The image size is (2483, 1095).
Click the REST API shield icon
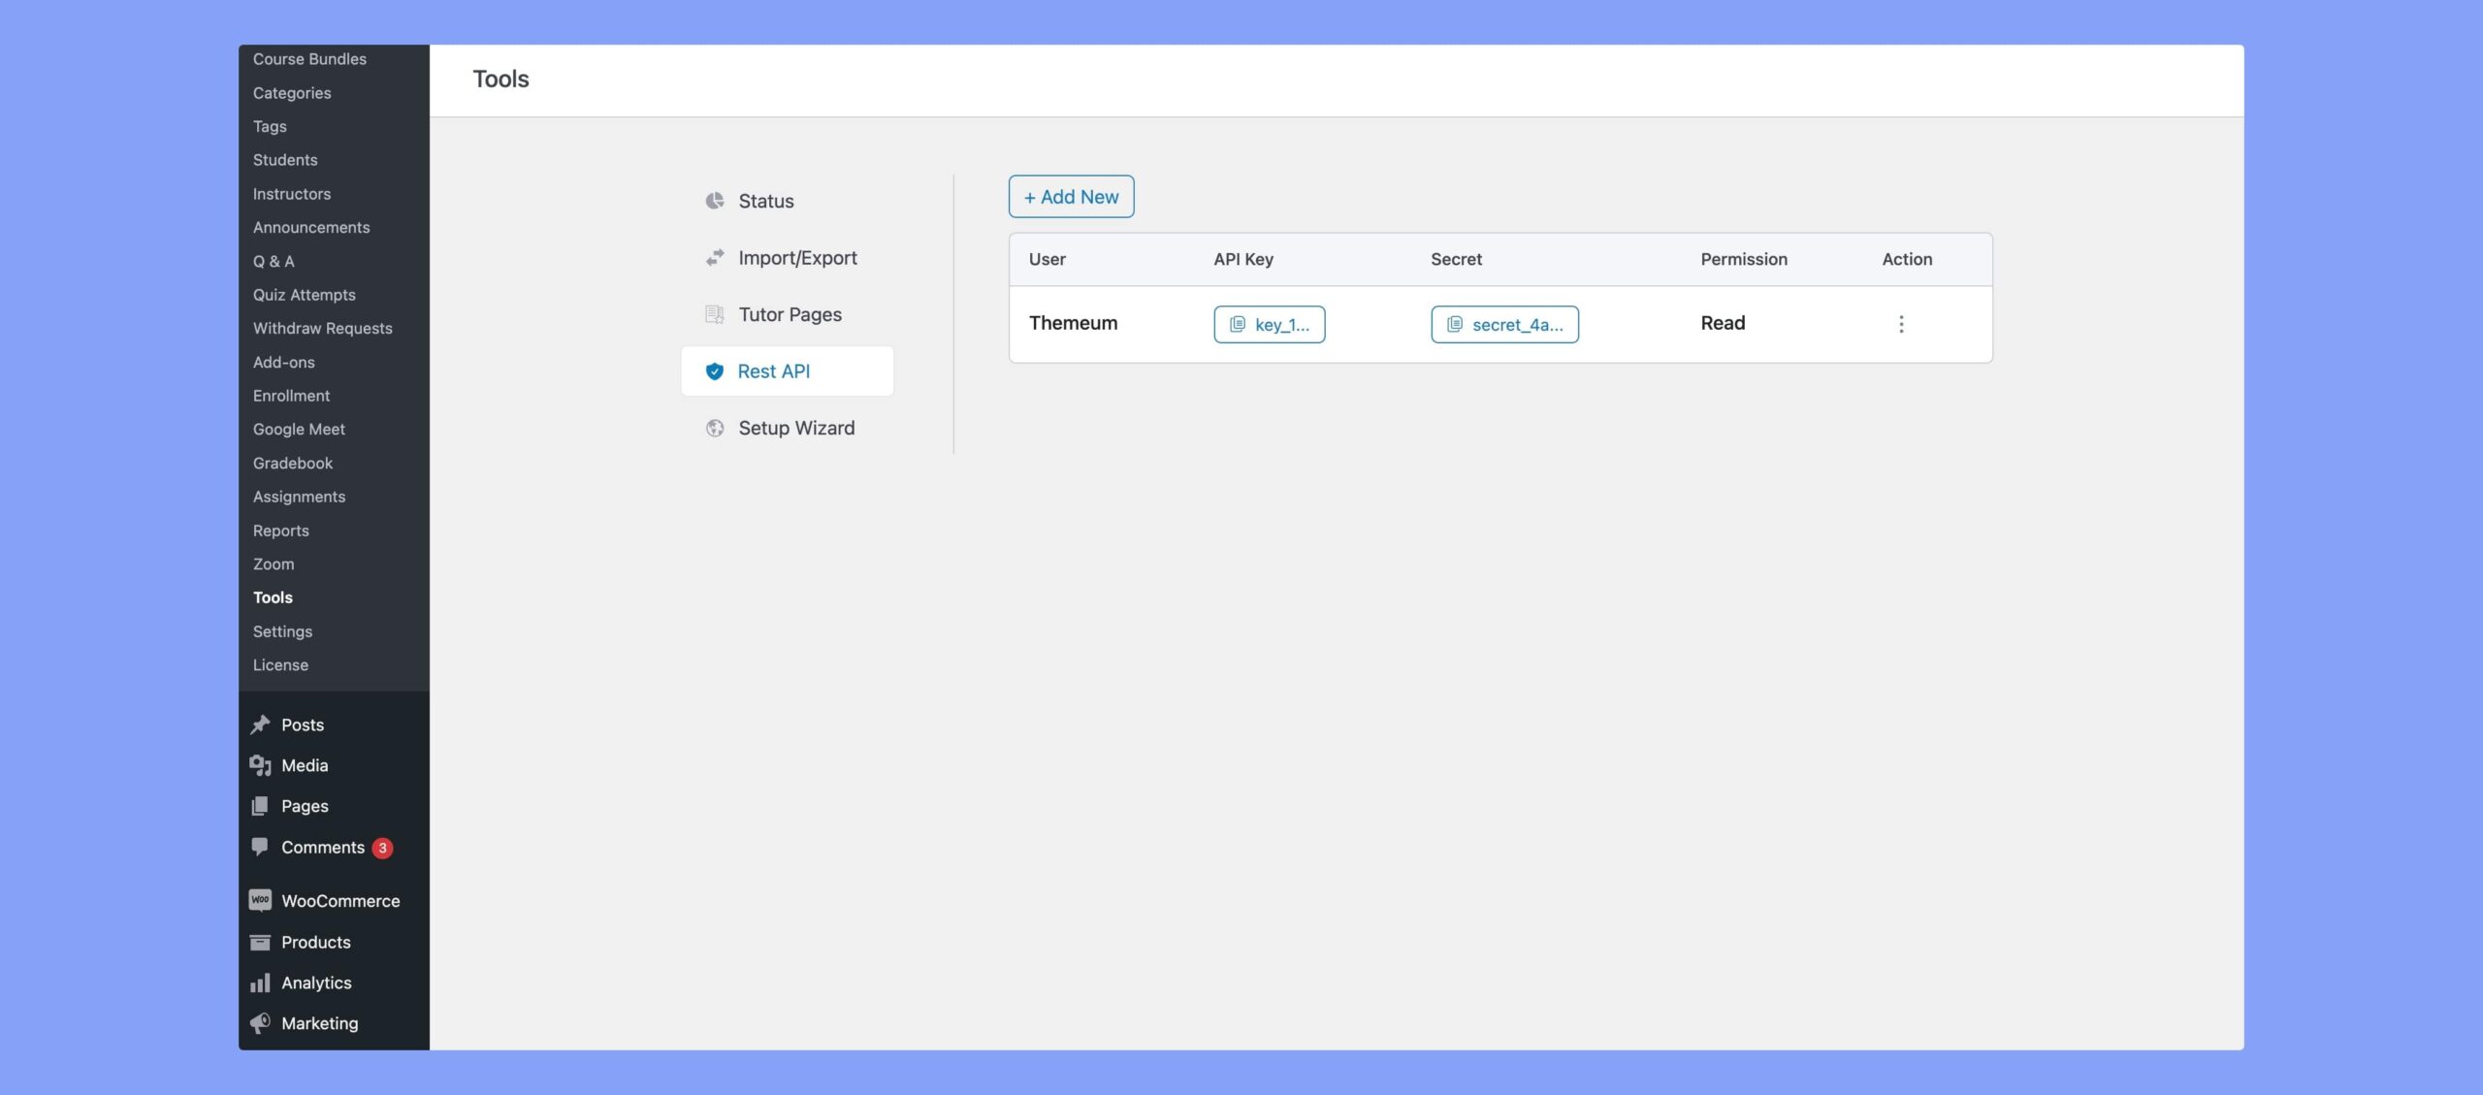(716, 370)
